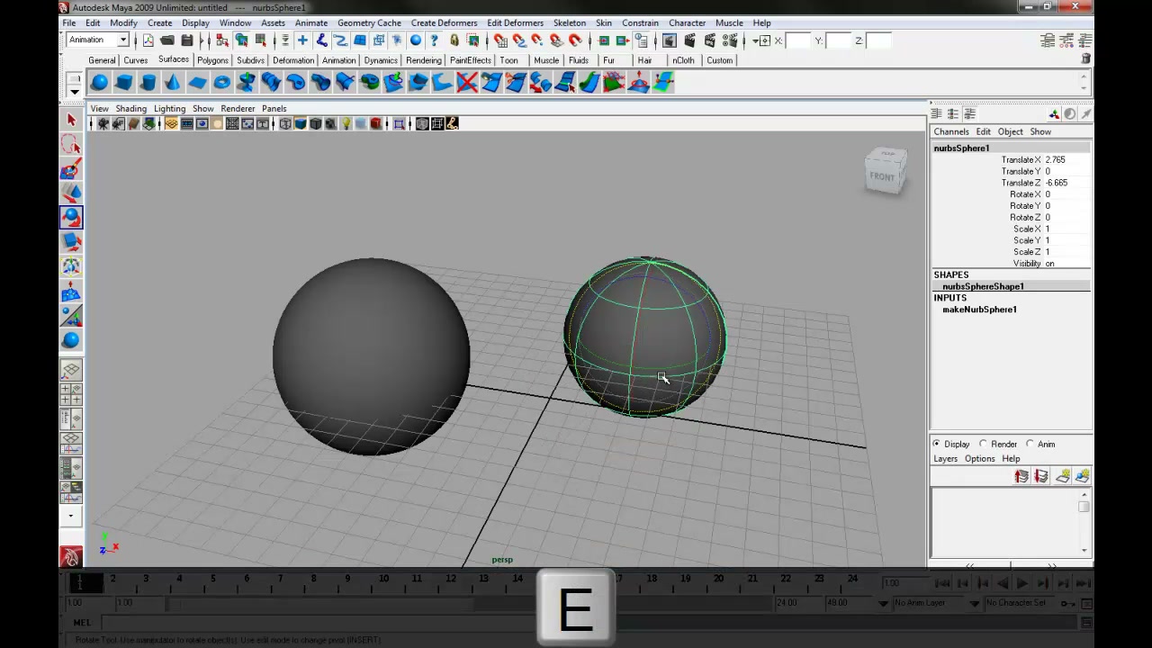Click the X coordinate input field
This screenshot has width=1152, height=648.
[x=797, y=40]
